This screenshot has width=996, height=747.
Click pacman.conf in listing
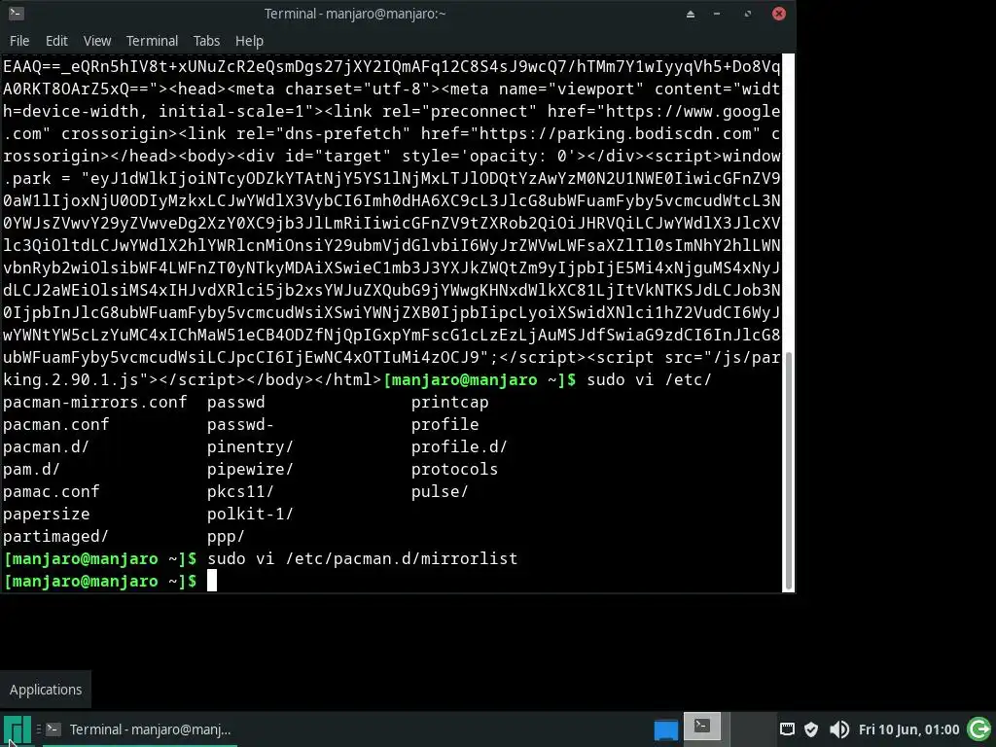55,424
